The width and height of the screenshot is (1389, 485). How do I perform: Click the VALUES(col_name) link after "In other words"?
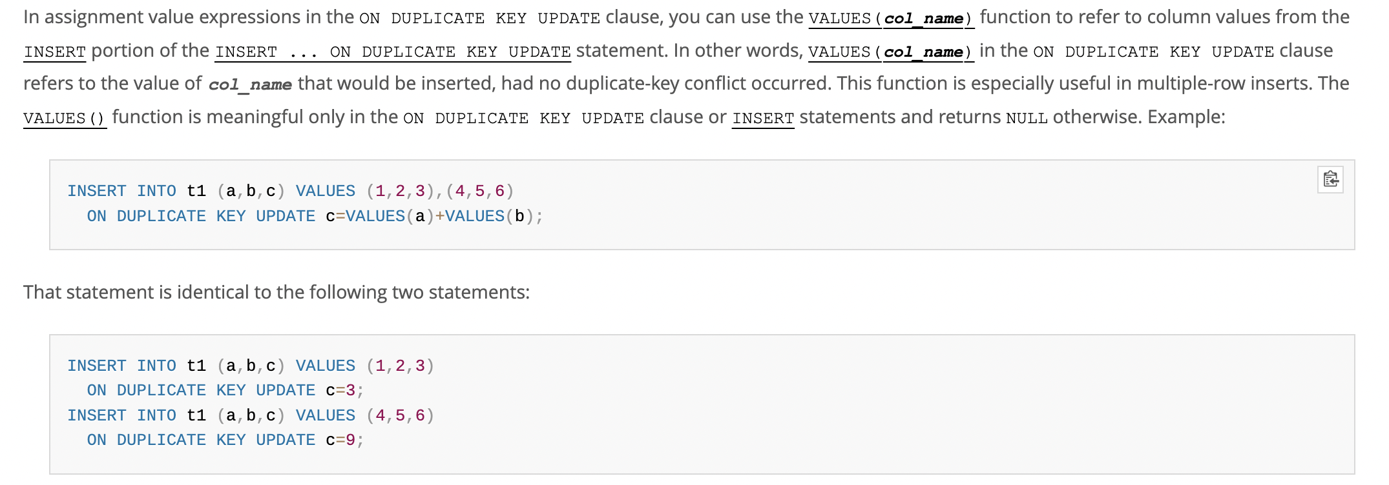(890, 52)
